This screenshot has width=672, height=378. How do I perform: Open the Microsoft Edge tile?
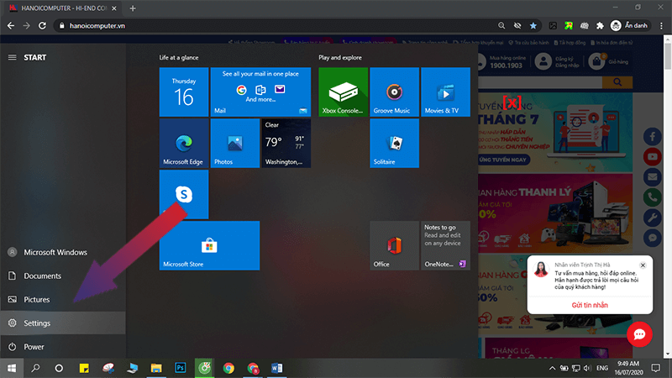[184, 143]
